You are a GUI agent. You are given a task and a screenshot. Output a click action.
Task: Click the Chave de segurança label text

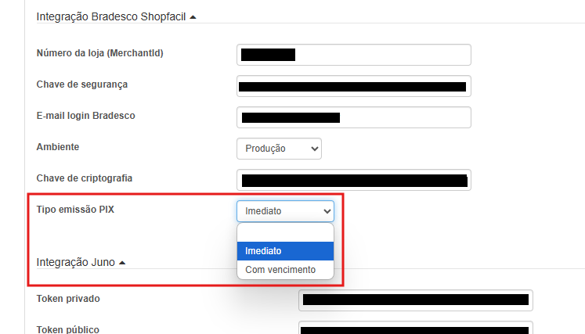pyautogui.click(x=81, y=84)
